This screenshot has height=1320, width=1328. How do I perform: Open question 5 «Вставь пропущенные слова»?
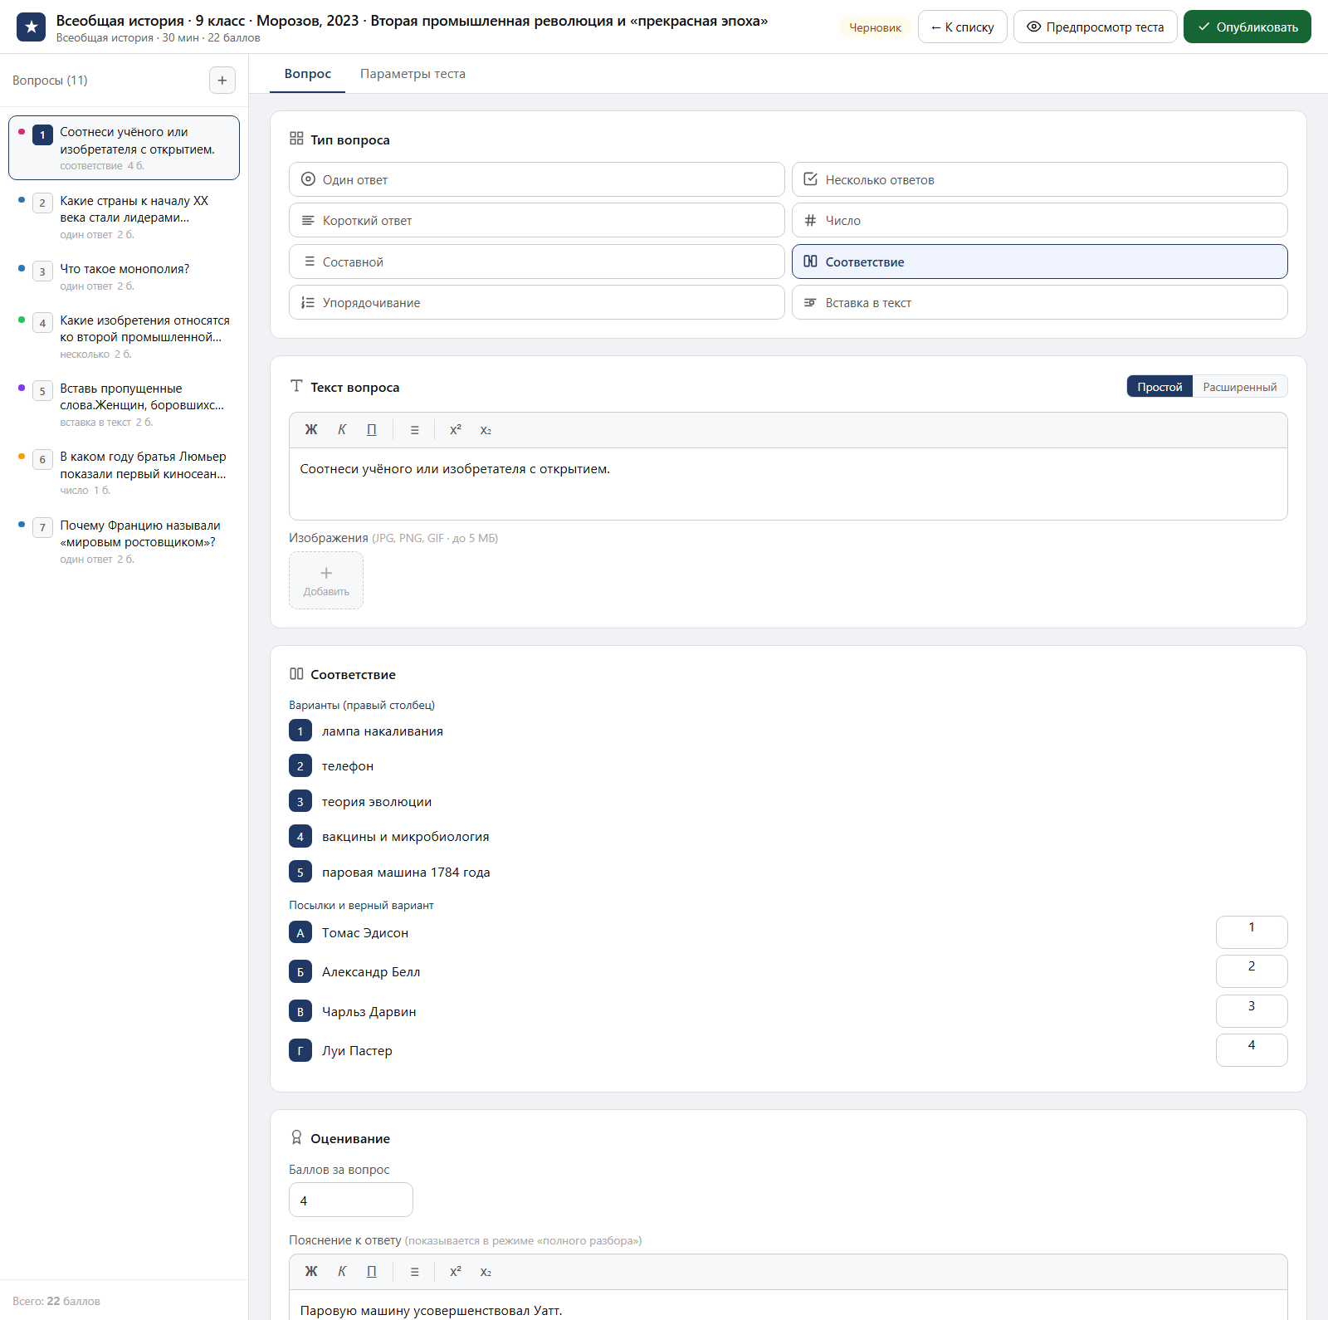click(124, 404)
